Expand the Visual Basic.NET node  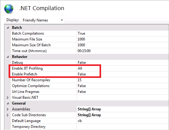click(x=8, y=97)
